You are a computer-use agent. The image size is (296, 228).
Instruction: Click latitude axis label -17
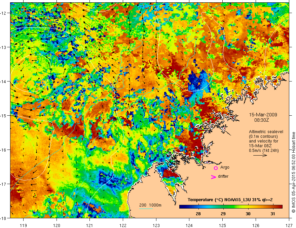coord(3,184)
